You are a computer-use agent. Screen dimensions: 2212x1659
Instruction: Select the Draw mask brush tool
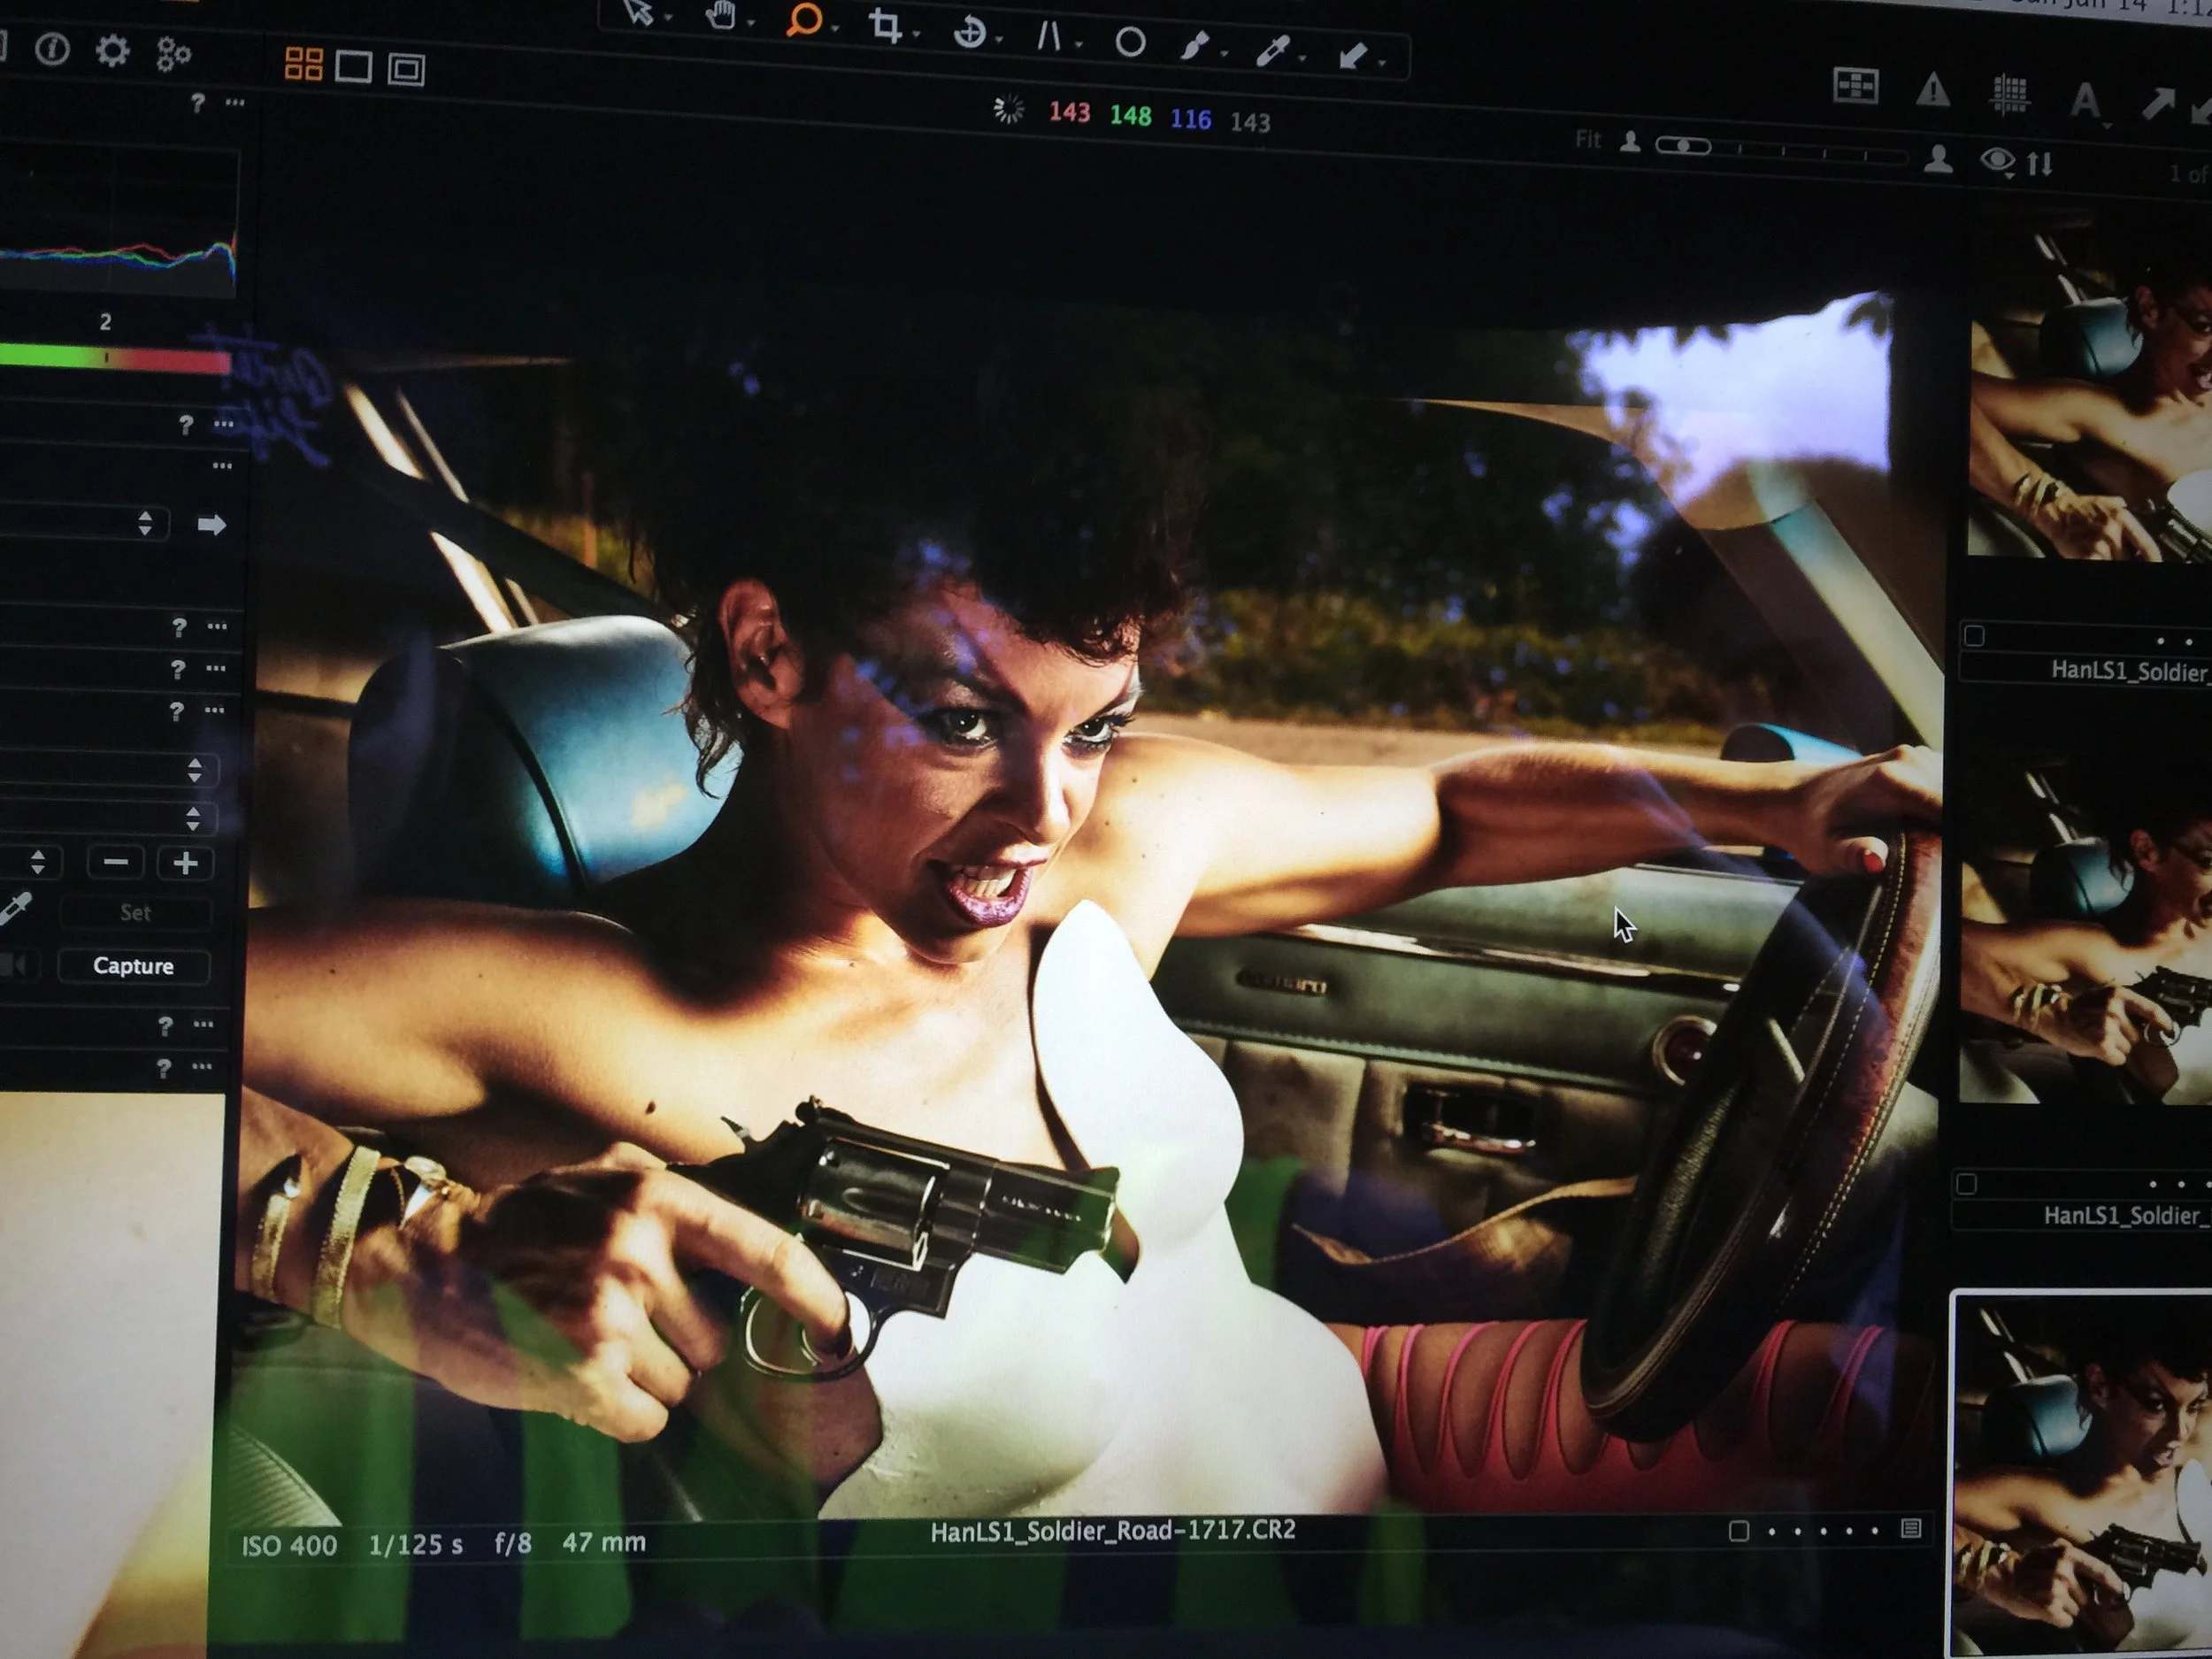click(1194, 46)
